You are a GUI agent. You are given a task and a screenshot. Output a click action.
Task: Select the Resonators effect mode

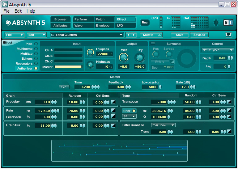pyautogui.click(x=36, y=63)
